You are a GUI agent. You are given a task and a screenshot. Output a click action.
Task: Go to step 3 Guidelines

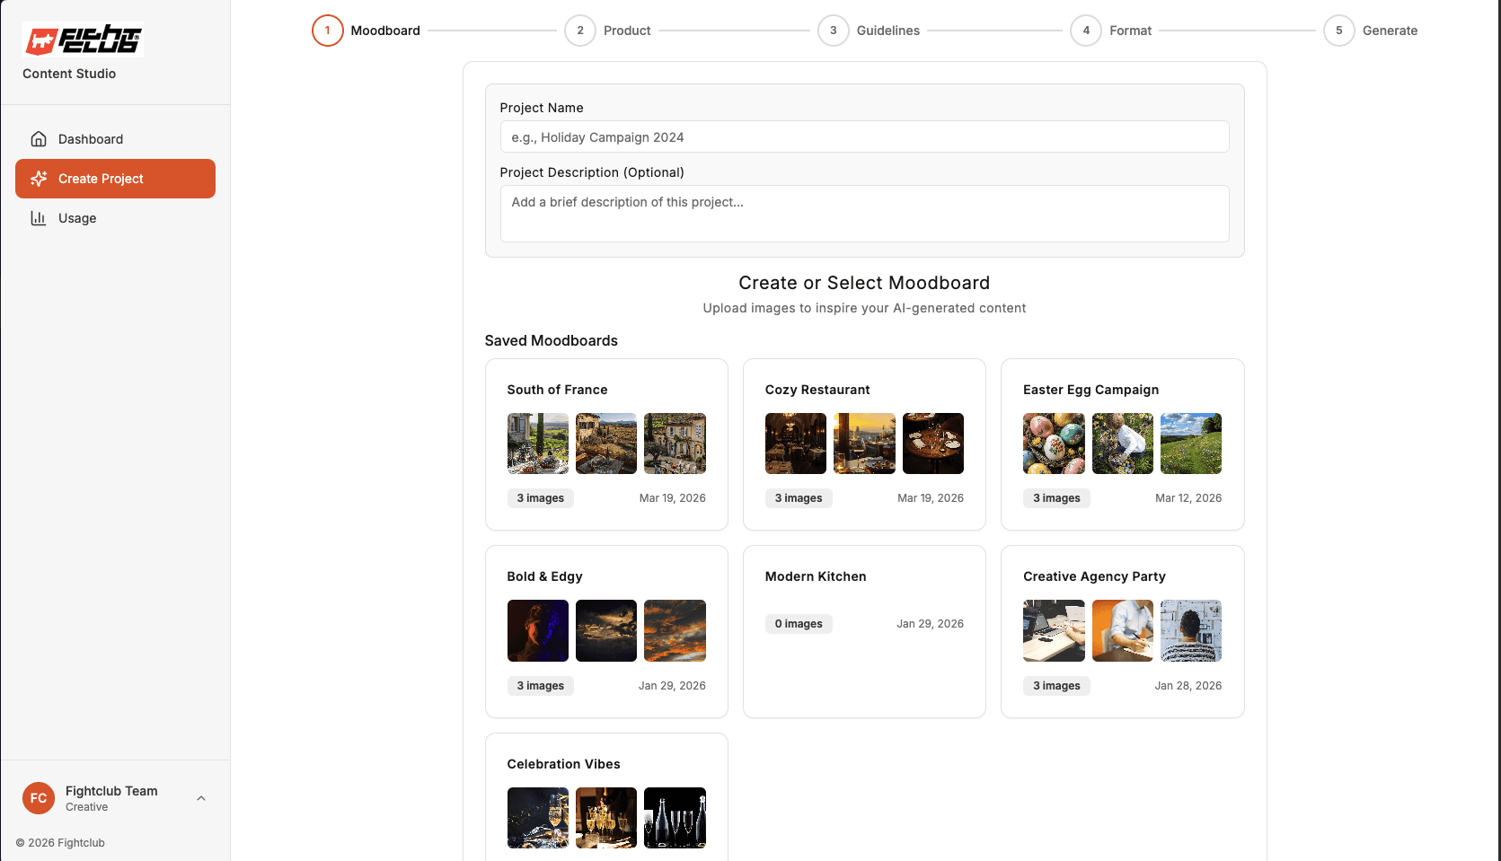coord(869,31)
